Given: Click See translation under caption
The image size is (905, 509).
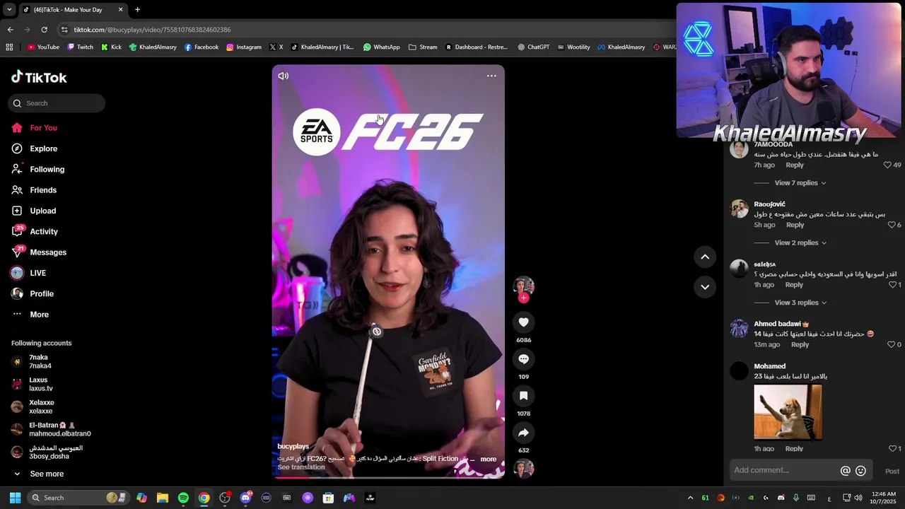Looking at the screenshot, I should 301,467.
